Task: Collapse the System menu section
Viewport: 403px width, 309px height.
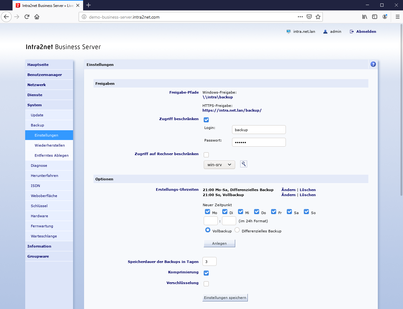Action: point(49,105)
